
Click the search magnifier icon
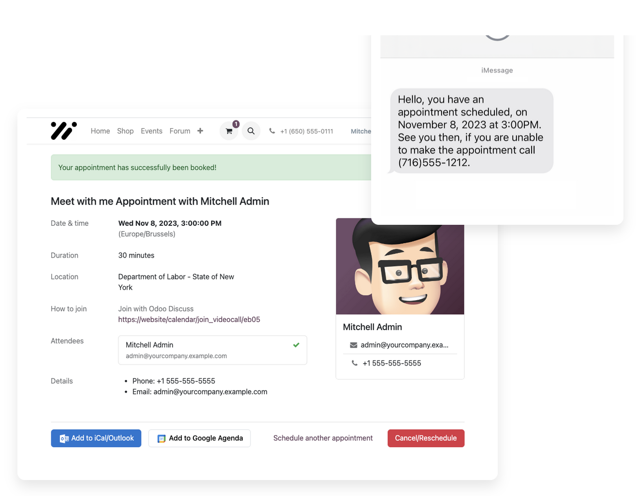point(251,131)
